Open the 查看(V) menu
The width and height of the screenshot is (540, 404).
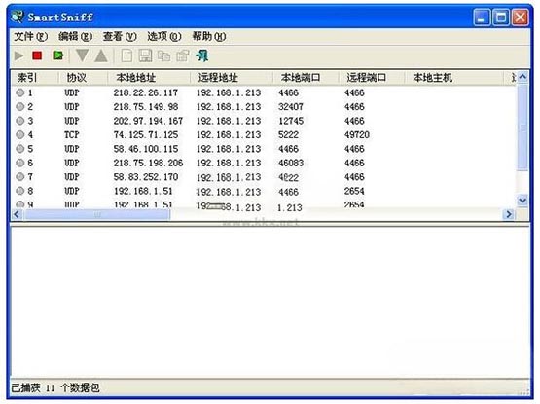coord(120,36)
